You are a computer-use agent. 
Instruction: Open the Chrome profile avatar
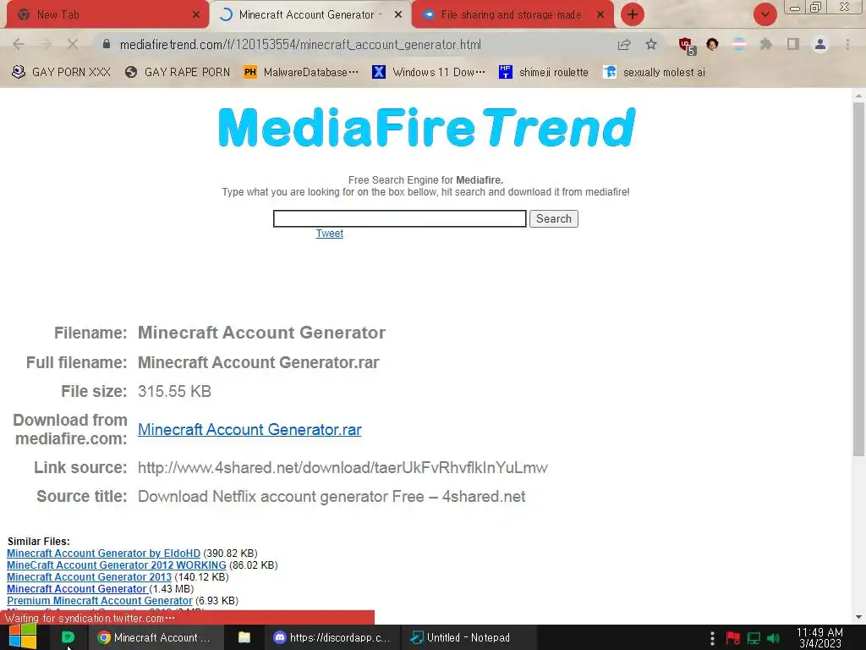(820, 44)
